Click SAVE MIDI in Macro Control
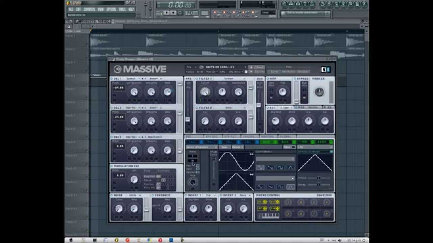 (x=325, y=195)
